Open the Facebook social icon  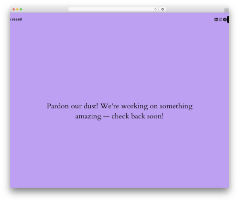click(225, 20)
